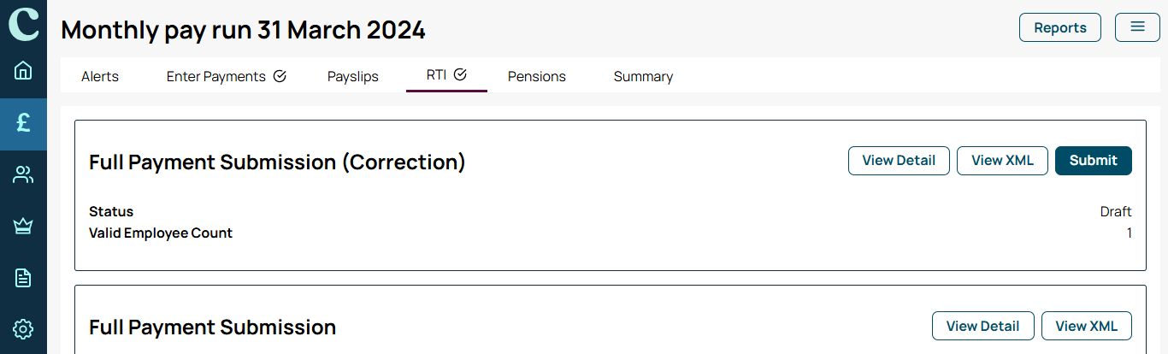This screenshot has width=1168, height=354.
Task: Click the checkmark icon beside Enter Payments
Action: coord(280,76)
